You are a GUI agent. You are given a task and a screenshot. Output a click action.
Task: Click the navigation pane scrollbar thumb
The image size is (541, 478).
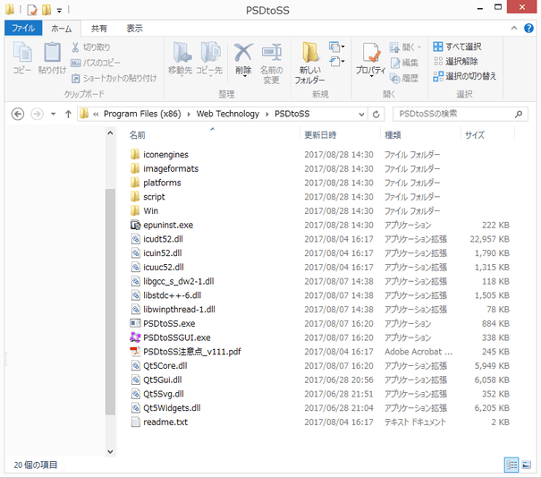coord(110,302)
